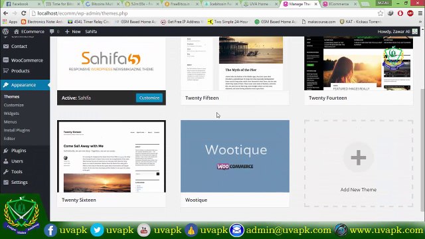Close the Facebook browser tab
The height and width of the screenshot is (239, 425).
pos(39,4)
